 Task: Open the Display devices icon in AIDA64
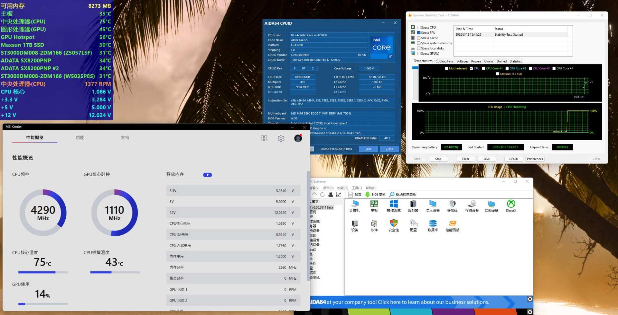pos(433,206)
